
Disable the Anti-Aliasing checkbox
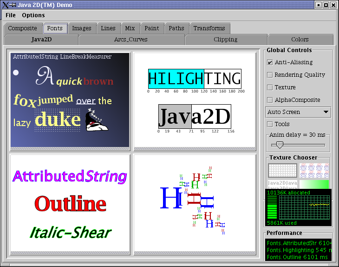pos(270,62)
